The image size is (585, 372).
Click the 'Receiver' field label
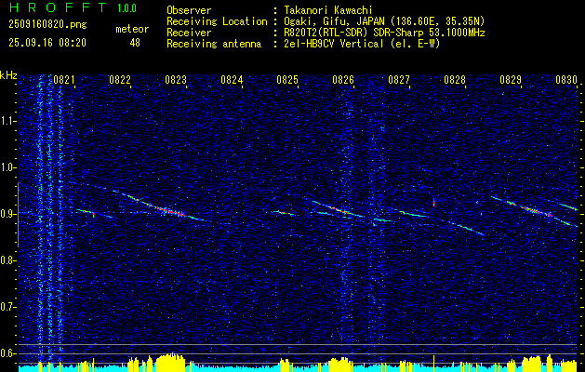[x=189, y=33]
